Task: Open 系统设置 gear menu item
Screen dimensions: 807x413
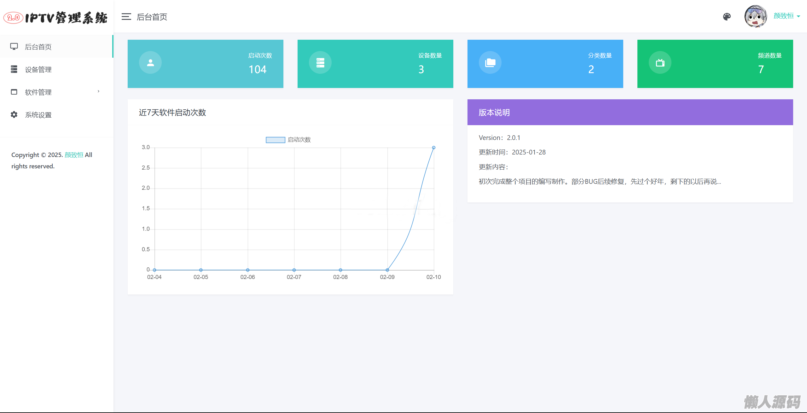Action: click(x=38, y=115)
